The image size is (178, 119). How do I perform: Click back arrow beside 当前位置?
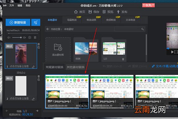48,29
